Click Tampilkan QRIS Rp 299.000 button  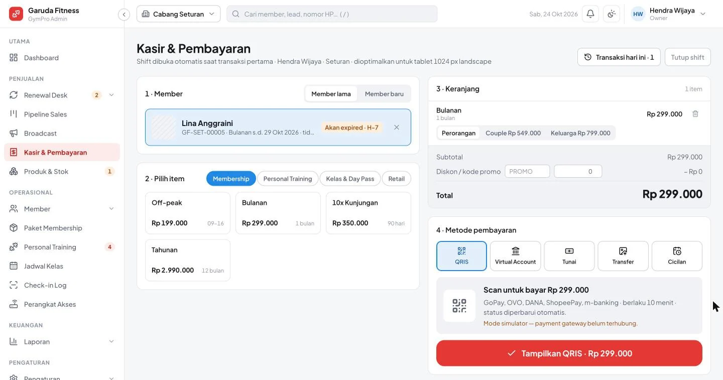tap(569, 353)
